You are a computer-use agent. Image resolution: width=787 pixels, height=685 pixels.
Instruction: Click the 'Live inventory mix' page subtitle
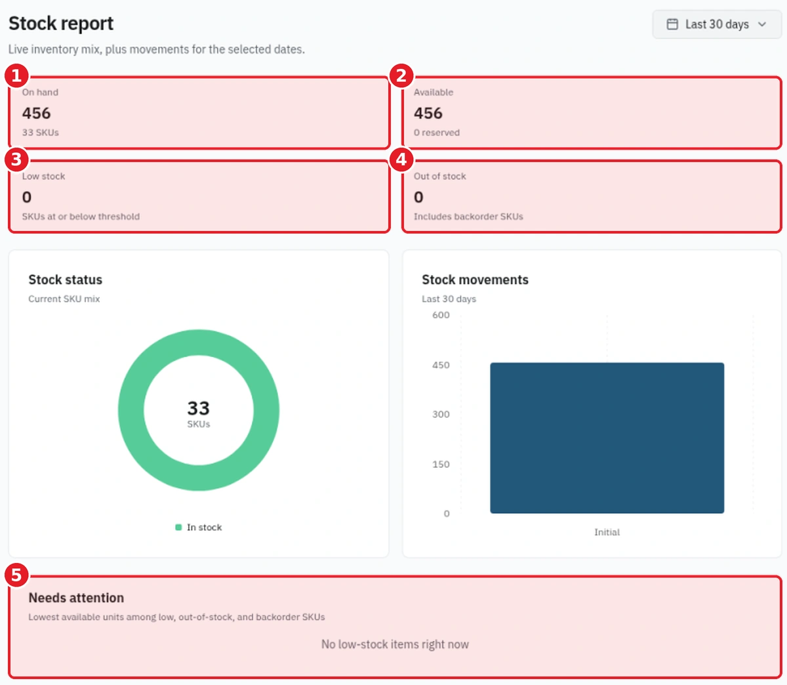tap(157, 49)
